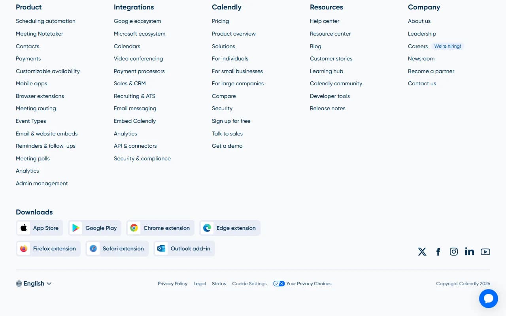The image size is (506, 316).
Task: Open Browser extensions link
Action: point(40,96)
